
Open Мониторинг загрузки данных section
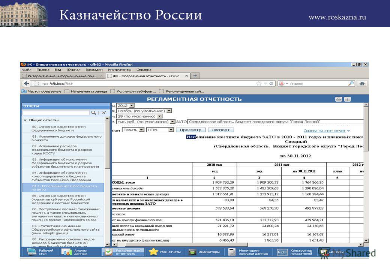click(248, 252)
